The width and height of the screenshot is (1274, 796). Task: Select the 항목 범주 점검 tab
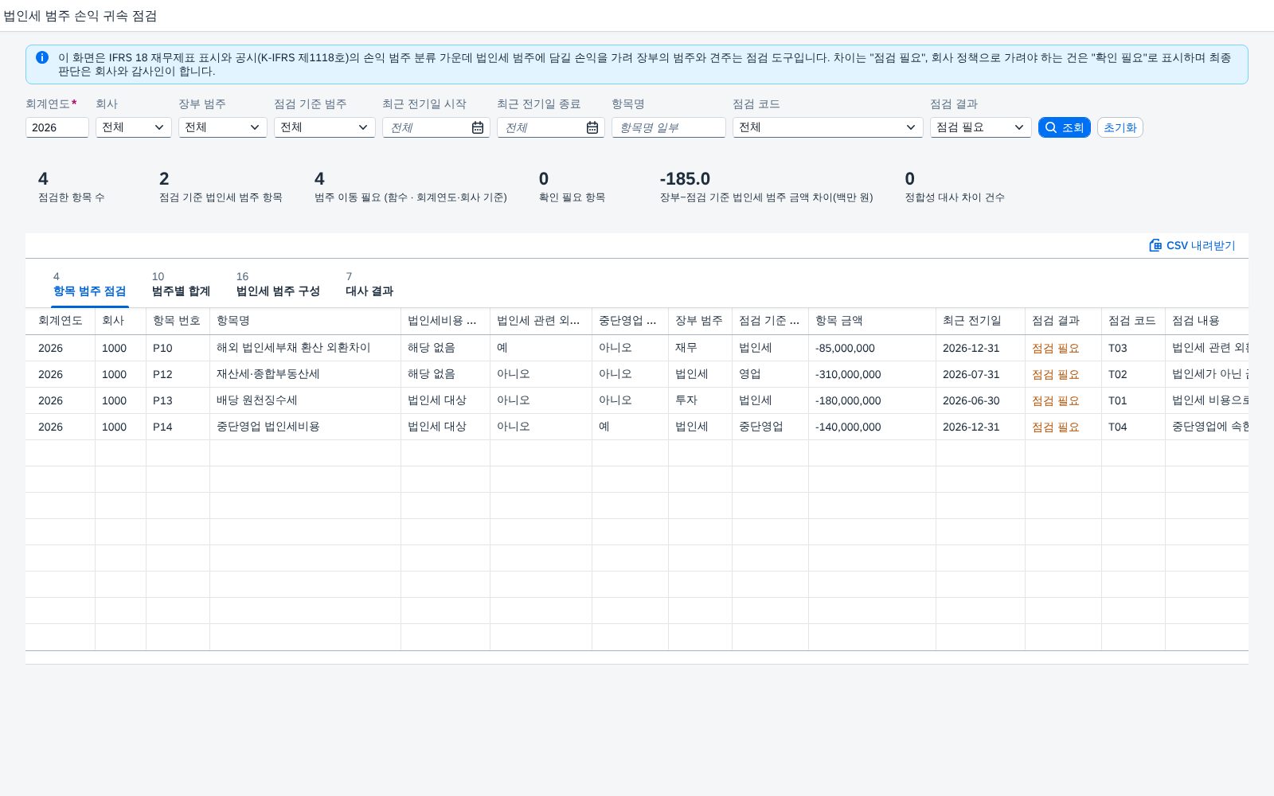point(90,285)
